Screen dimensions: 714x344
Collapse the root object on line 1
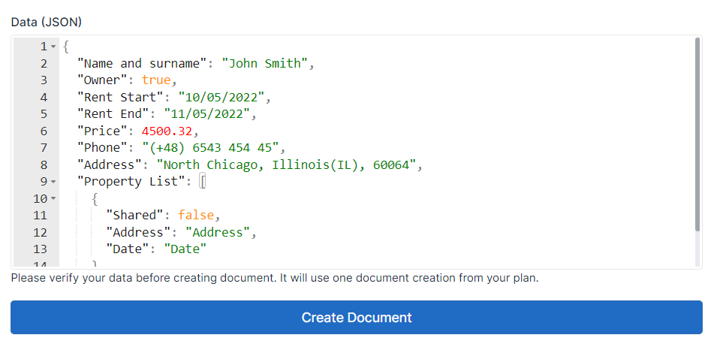pos(53,47)
